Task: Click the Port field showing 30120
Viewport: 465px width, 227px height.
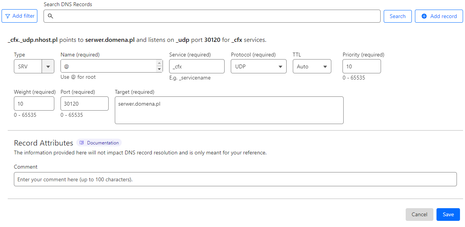Action: [84, 104]
